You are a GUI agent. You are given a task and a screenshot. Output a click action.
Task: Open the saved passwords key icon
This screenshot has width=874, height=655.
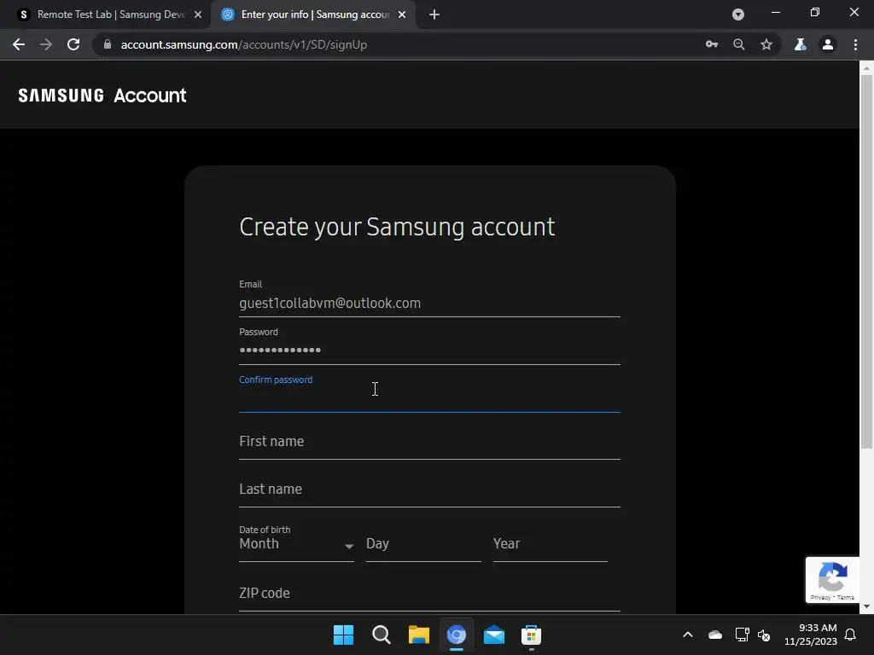tap(712, 44)
